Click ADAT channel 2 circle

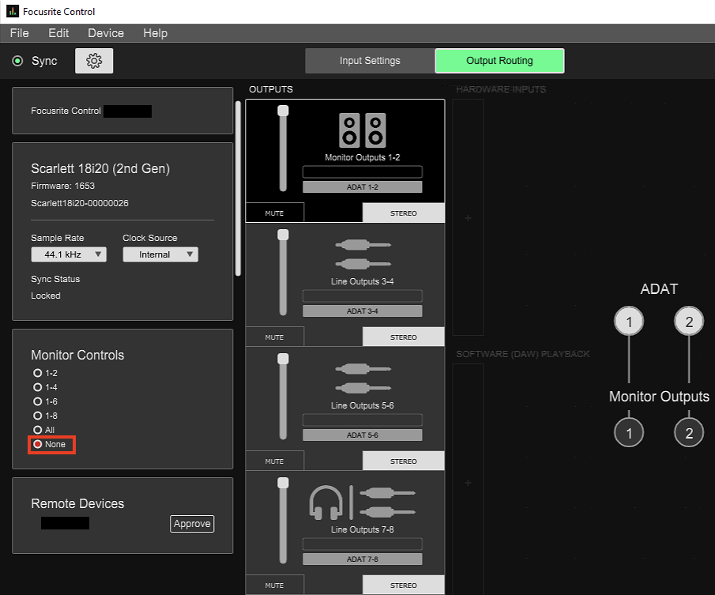click(x=689, y=321)
